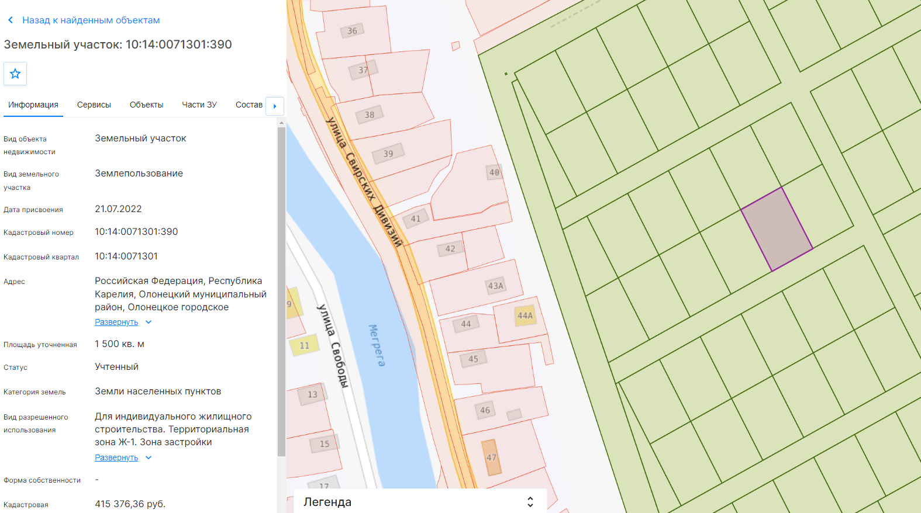This screenshot has height=513, width=921.
Task: Click building 11 on улица Свободы
Action: point(305,345)
